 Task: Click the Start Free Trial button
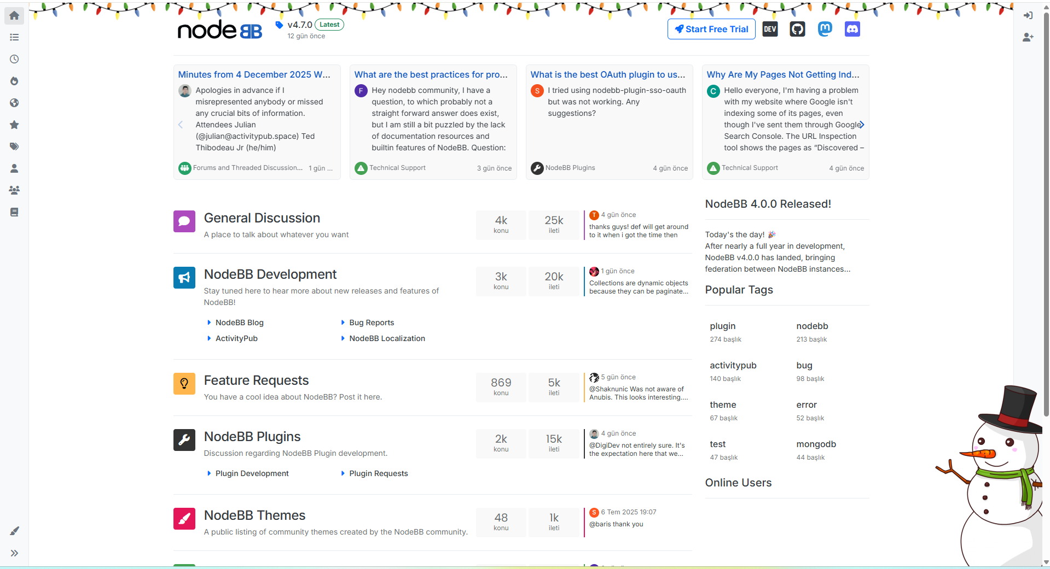[711, 29]
